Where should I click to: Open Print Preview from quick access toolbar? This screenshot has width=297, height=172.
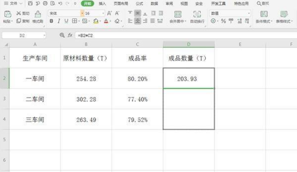pos(52,4)
